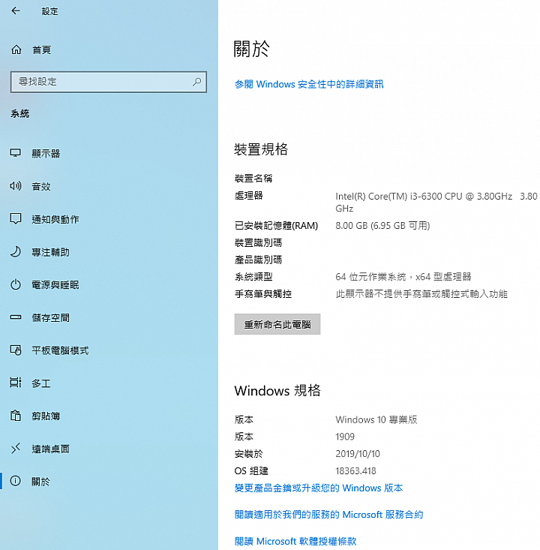The height and width of the screenshot is (550, 540).
Task: Click the 系統類型 label
Action: 253,277
